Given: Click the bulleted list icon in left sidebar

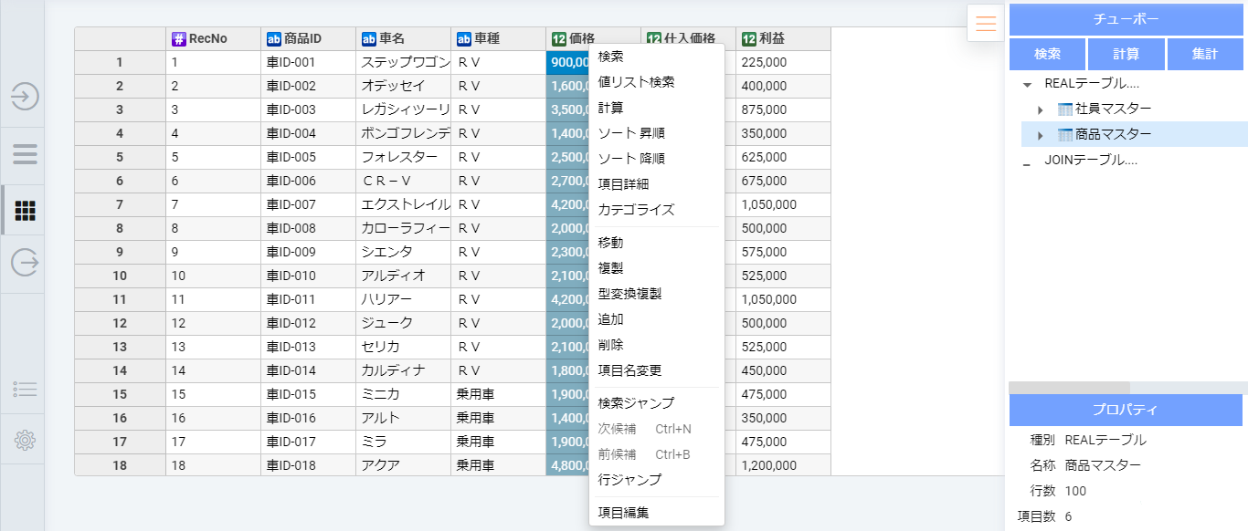Looking at the screenshot, I should click(x=23, y=390).
